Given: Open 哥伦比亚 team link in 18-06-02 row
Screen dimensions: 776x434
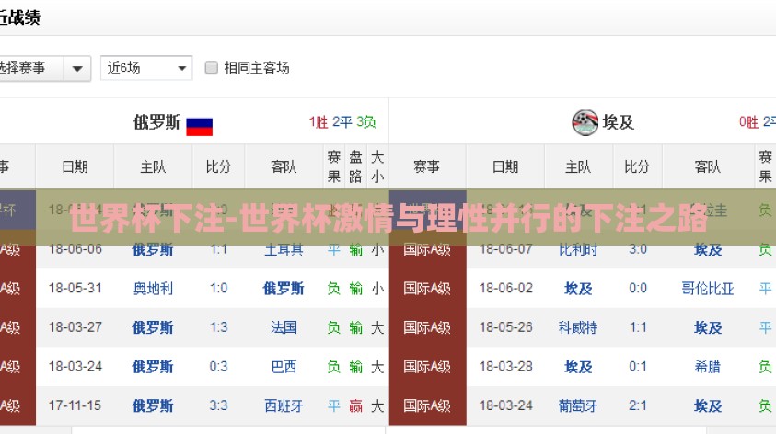Looking at the screenshot, I should 707,288.
